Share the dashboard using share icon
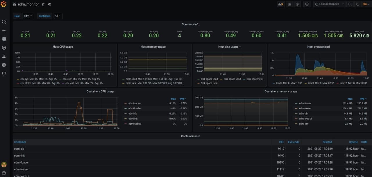The height and width of the screenshot is (177, 372). (x=49, y=4)
